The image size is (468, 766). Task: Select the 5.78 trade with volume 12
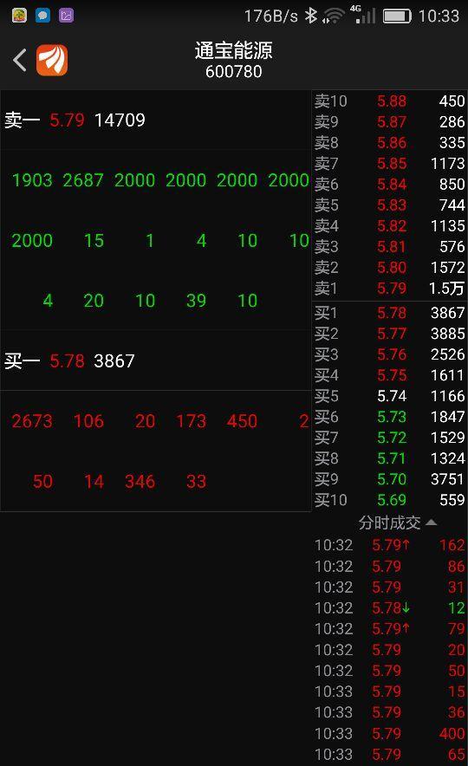click(389, 607)
